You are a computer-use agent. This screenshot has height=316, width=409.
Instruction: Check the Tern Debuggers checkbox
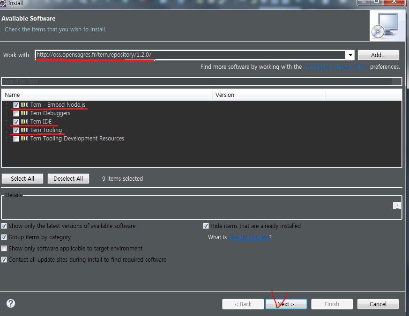pos(16,113)
